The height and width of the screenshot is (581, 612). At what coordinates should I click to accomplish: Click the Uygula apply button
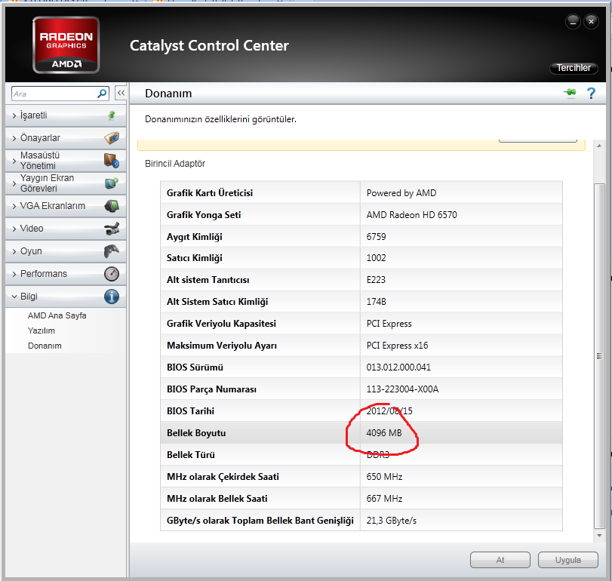coord(568,560)
